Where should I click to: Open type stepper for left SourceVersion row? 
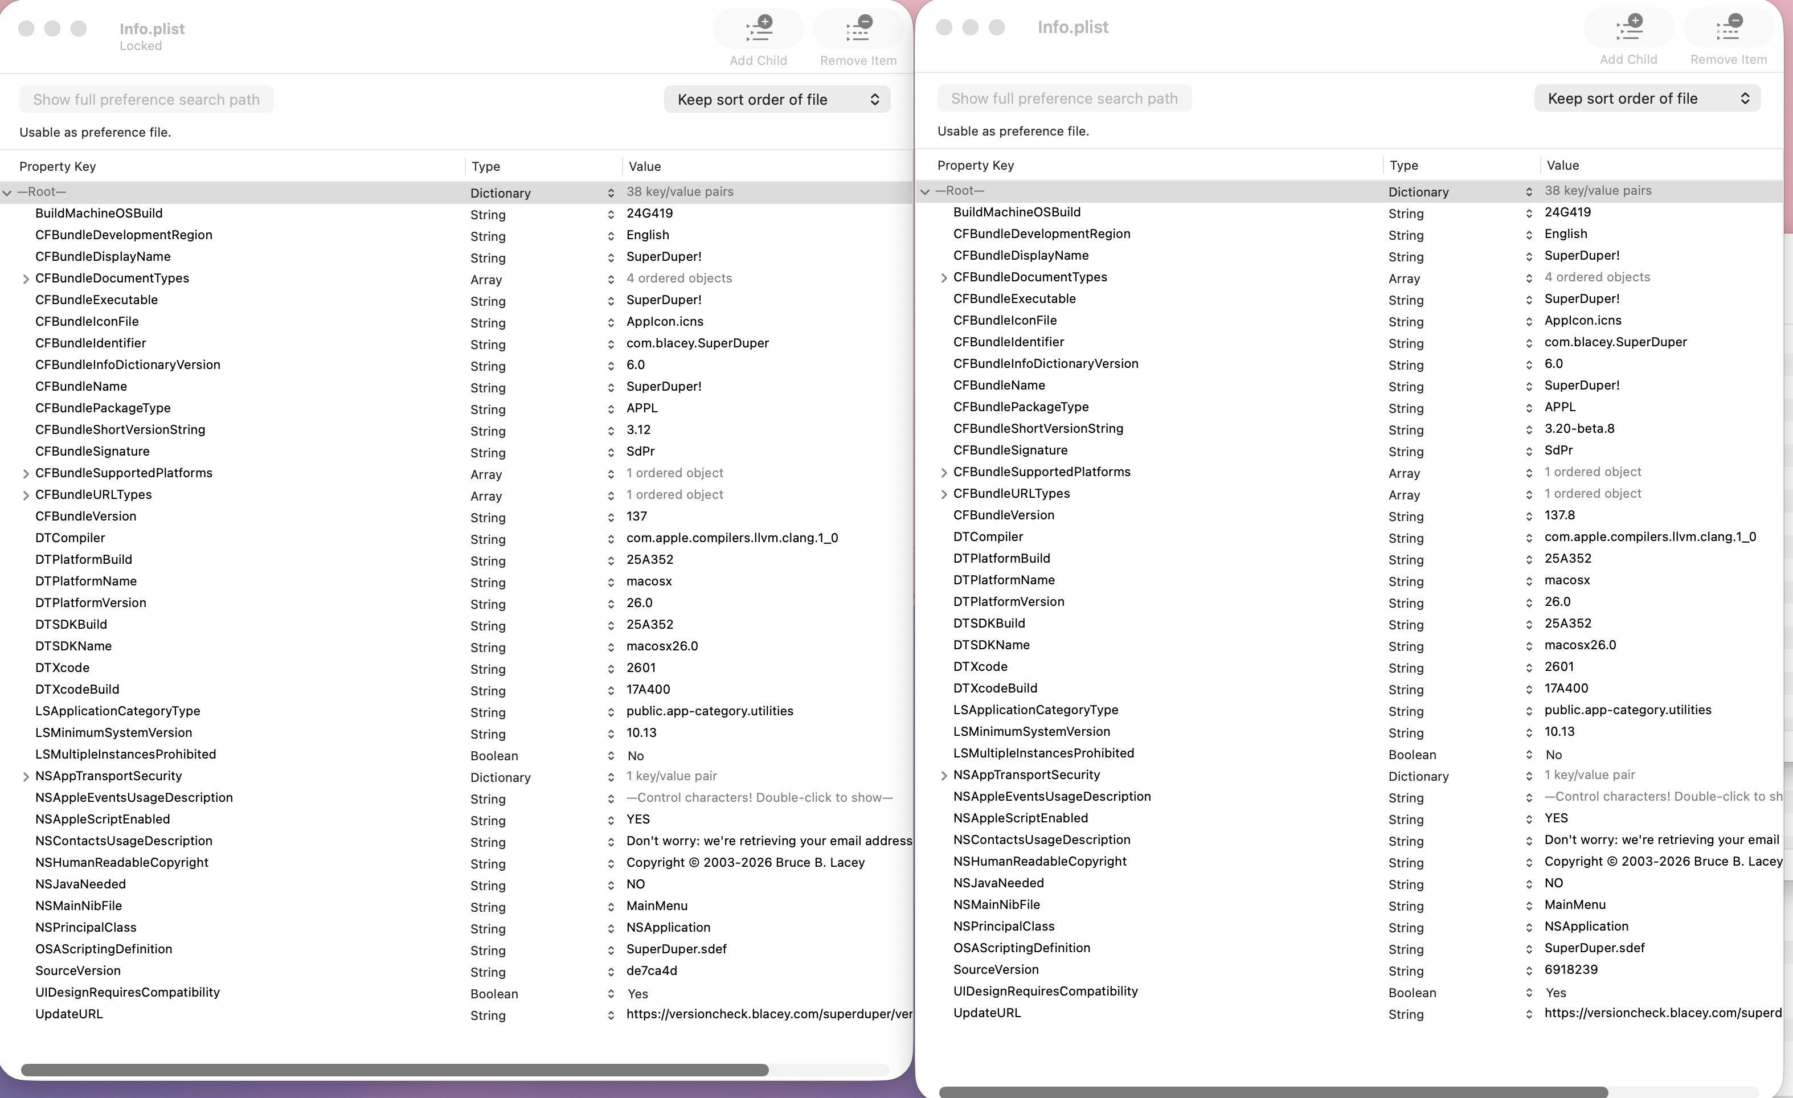(x=611, y=972)
